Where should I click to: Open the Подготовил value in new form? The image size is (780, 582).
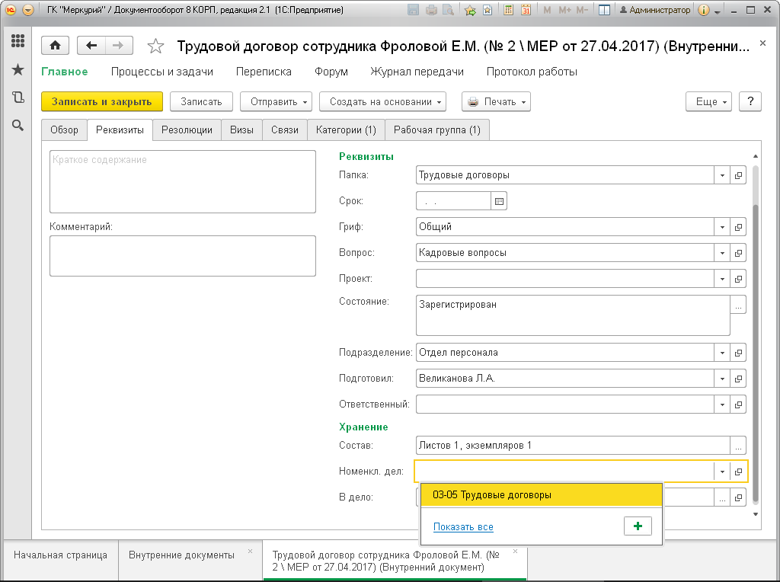point(738,379)
